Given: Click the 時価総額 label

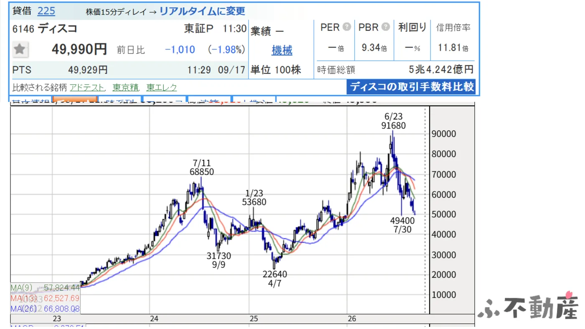Looking at the screenshot, I should [336, 70].
